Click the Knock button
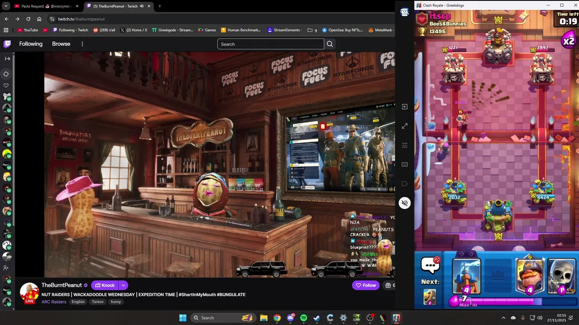The image size is (579, 325). point(105,285)
